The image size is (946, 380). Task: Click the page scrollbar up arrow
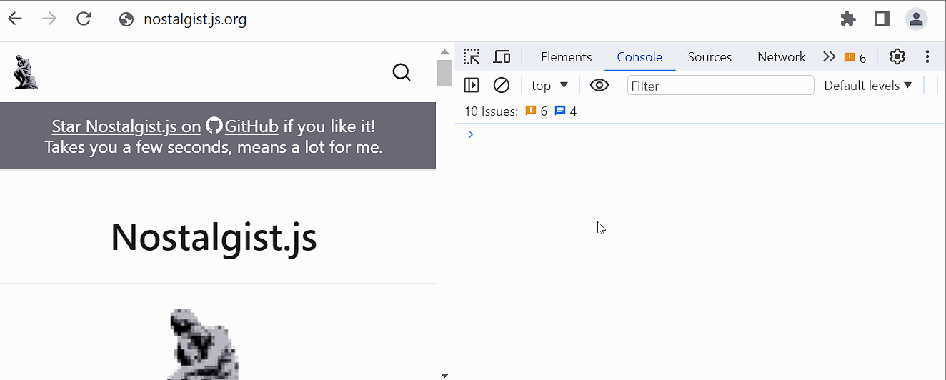(x=444, y=51)
